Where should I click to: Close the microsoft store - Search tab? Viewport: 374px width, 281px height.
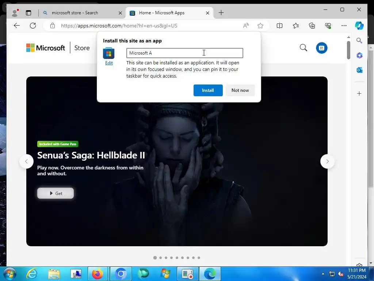click(120, 13)
